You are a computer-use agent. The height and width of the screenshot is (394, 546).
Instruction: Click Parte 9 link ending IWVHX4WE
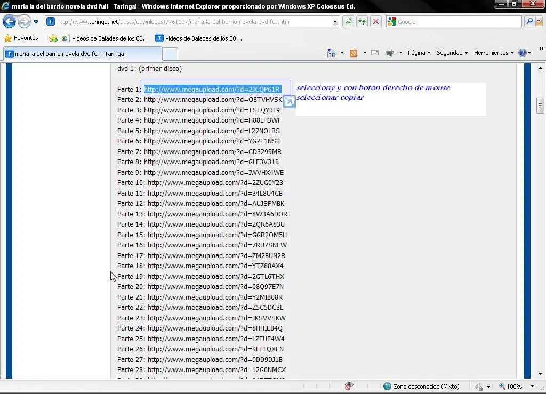pyautogui.click(x=214, y=173)
